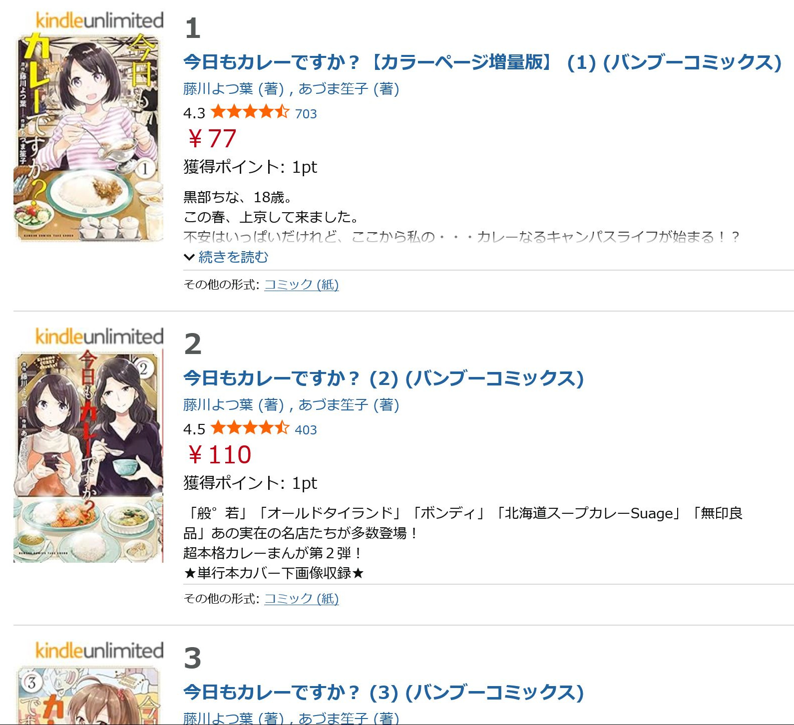Open コミック (紙) format link for volume 1
Image resolution: width=794 pixels, height=725 pixels.
tap(302, 285)
